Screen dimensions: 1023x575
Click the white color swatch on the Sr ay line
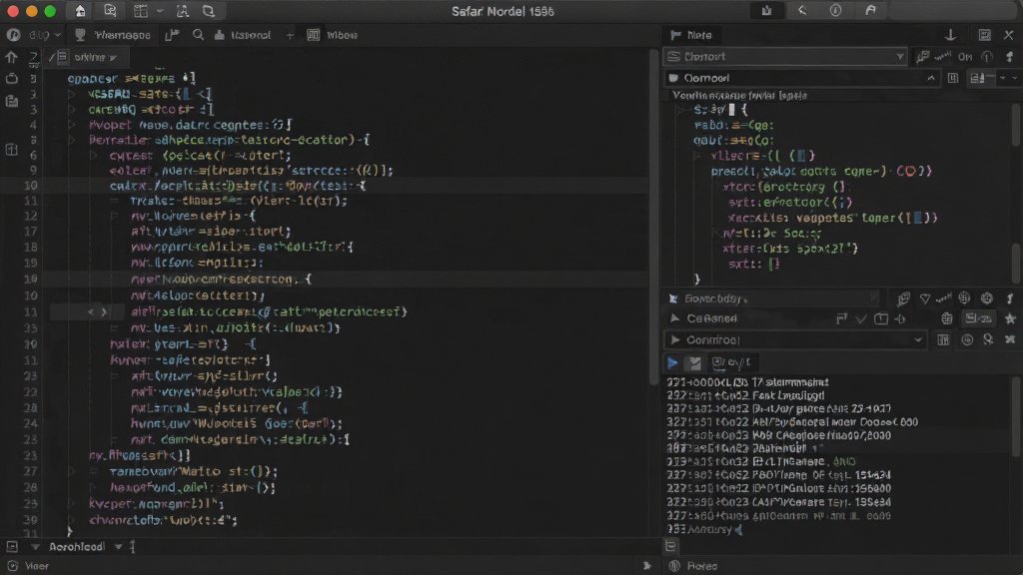732,110
